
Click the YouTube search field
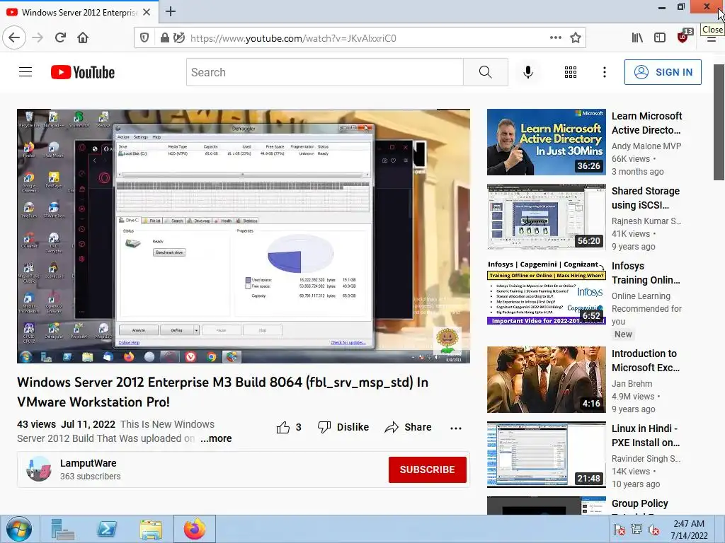click(324, 72)
